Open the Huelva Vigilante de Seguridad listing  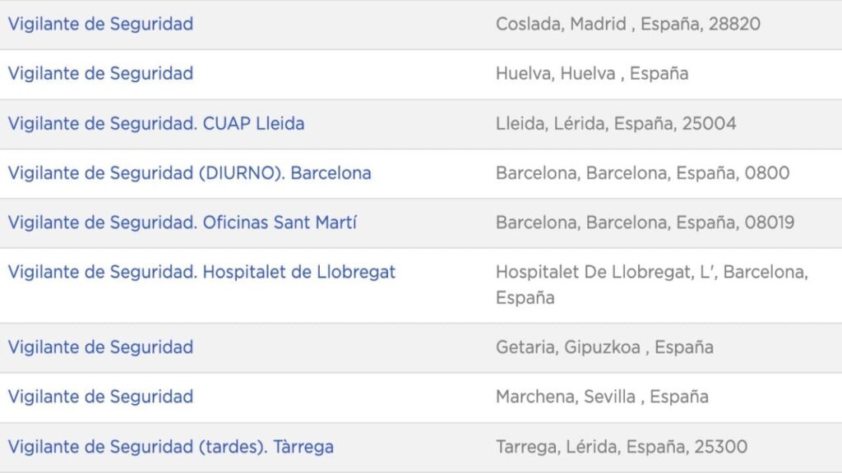[x=100, y=73]
